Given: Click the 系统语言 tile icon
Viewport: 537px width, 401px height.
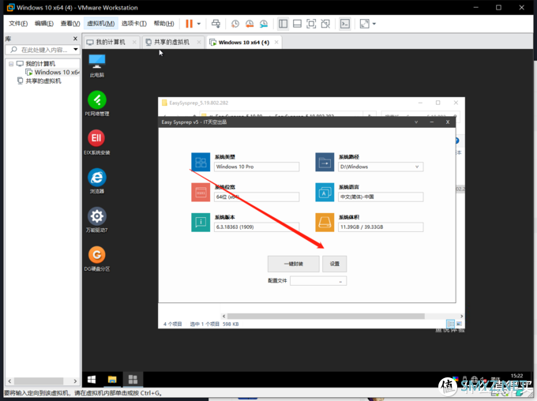Looking at the screenshot, I should point(325,192).
